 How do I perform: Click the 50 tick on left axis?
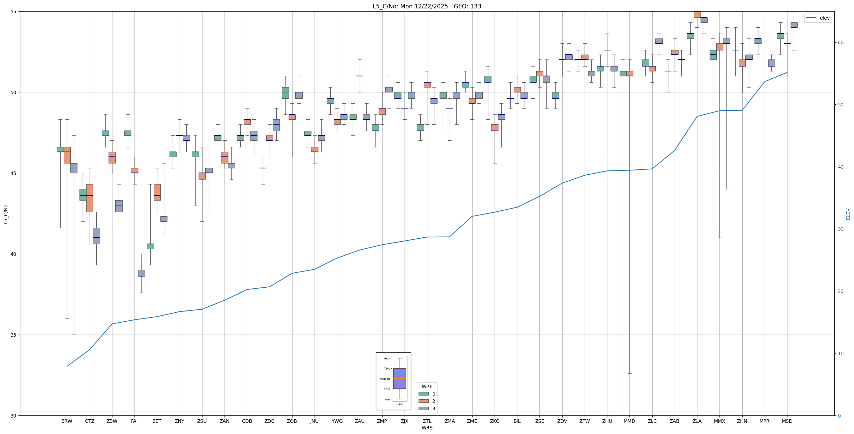pyautogui.click(x=14, y=92)
